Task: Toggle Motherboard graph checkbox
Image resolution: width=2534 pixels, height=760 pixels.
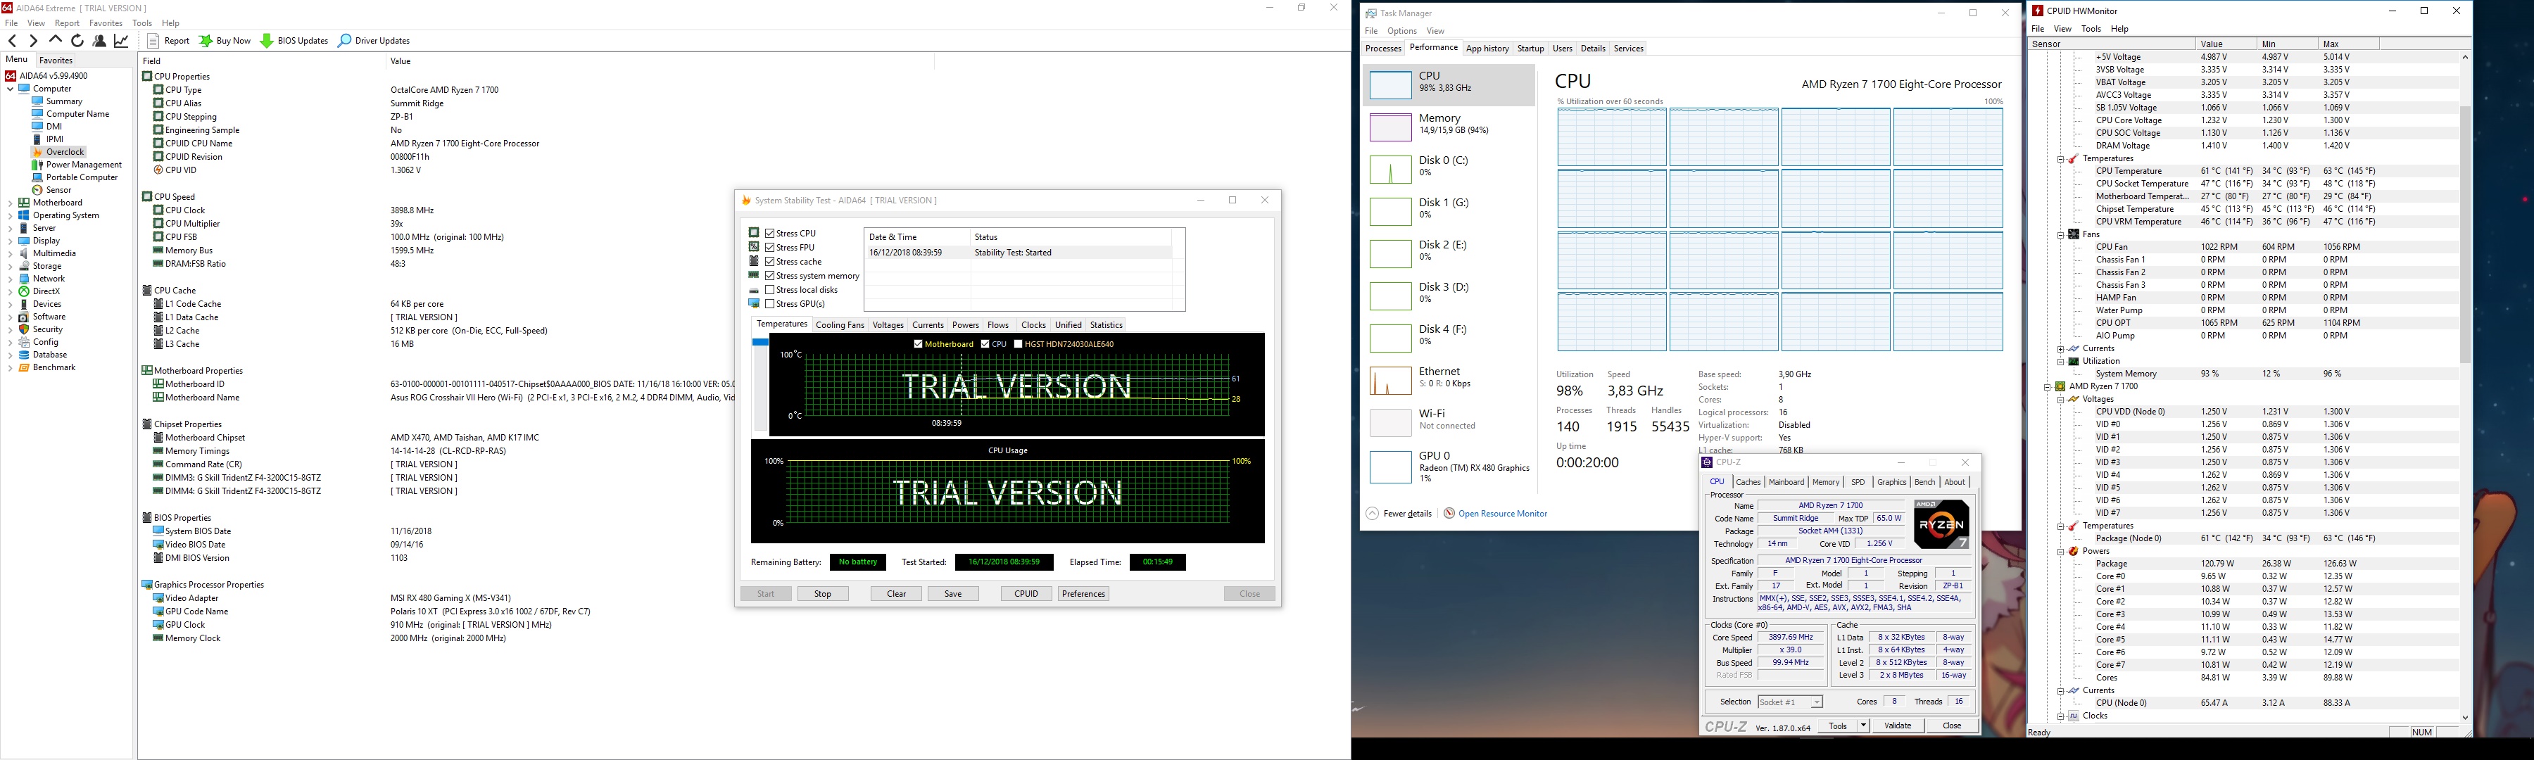Action: pos(918,344)
